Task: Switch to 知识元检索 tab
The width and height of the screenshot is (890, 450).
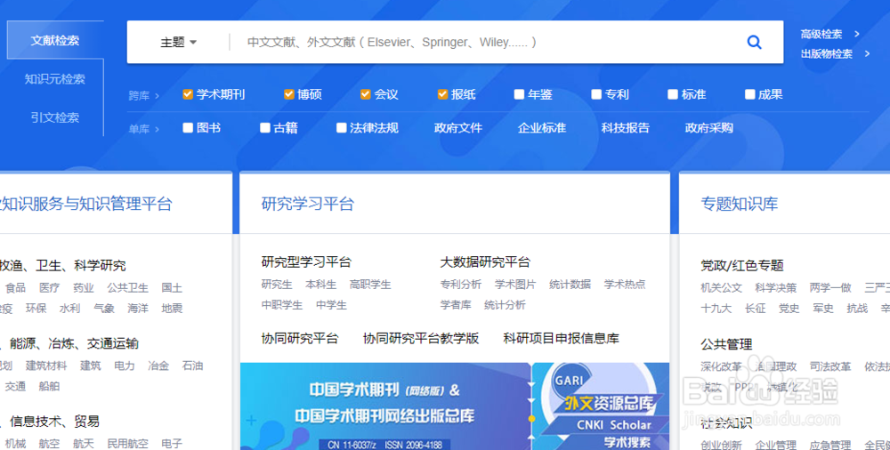Action: [x=55, y=79]
